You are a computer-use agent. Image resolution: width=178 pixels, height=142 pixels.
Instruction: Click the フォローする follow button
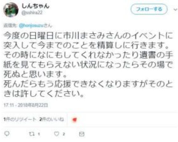(149, 9)
